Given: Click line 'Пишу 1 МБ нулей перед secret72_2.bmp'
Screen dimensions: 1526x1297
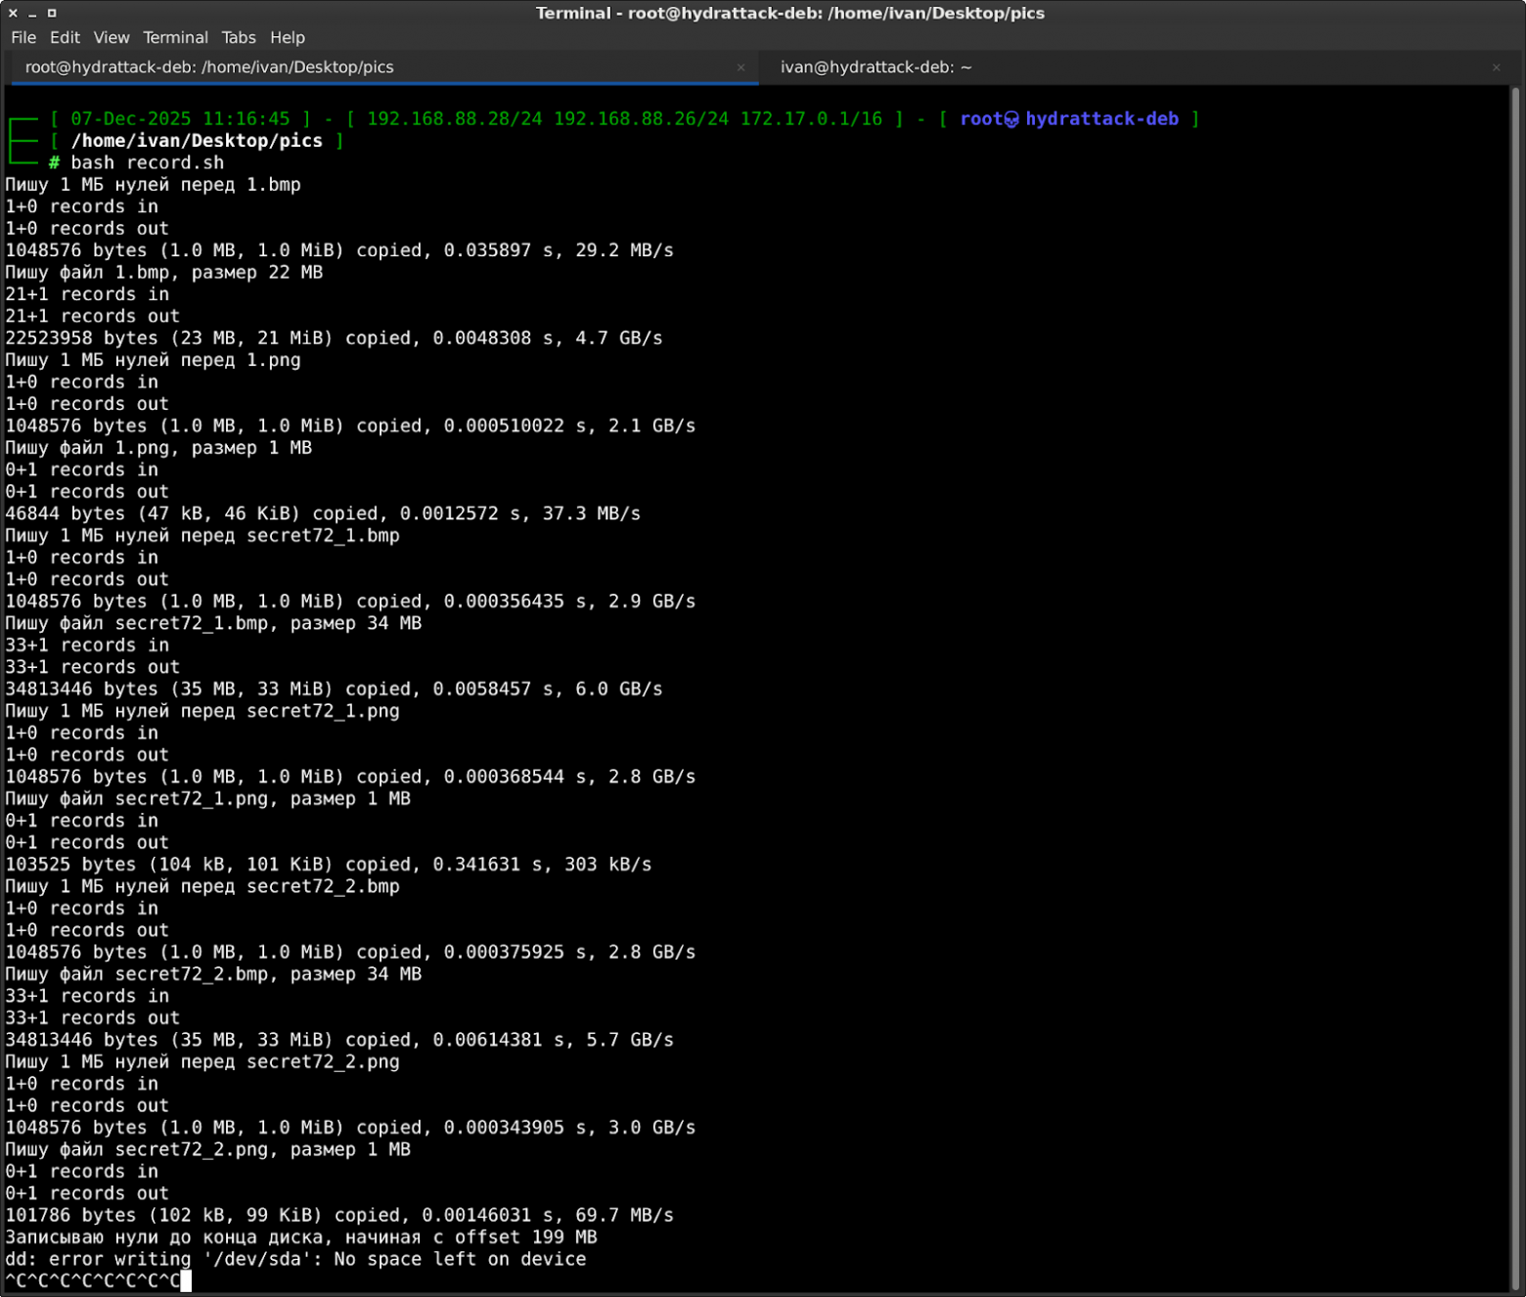Looking at the screenshot, I should [x=202, y=886].
